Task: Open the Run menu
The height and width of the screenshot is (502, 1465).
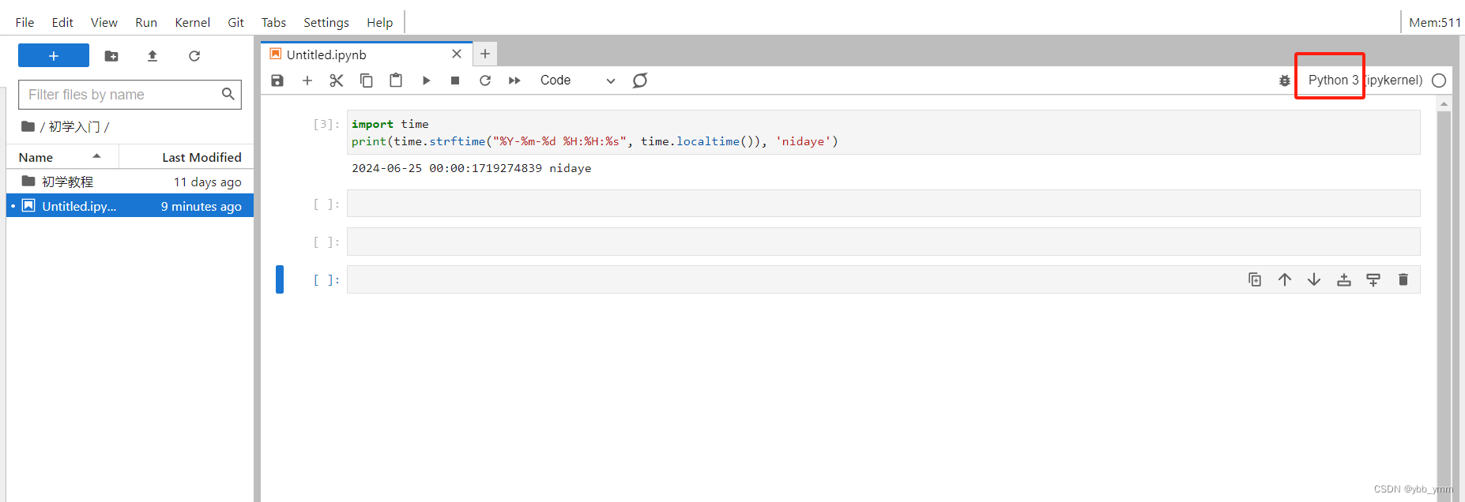Action: [146, 22]
